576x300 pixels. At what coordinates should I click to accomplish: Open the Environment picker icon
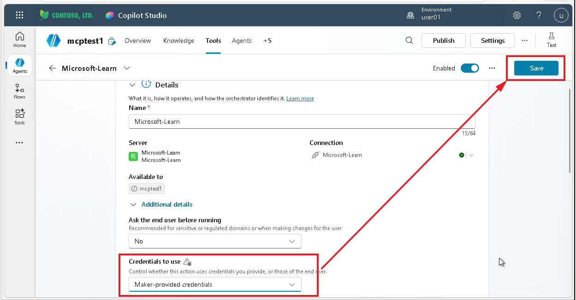pos(410,15)
